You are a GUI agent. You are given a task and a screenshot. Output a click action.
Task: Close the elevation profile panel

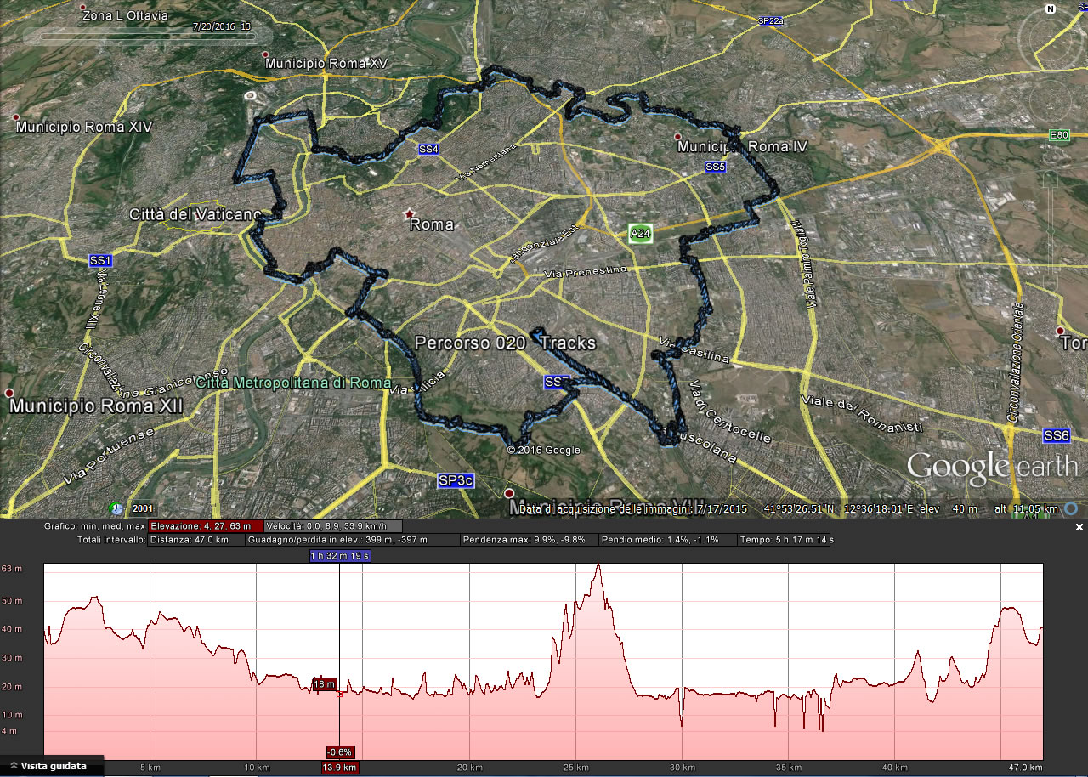[x=1079, y=527]
